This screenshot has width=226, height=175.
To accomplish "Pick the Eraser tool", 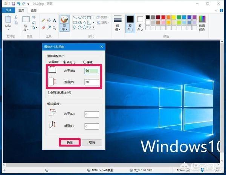I will pos(43,27).
